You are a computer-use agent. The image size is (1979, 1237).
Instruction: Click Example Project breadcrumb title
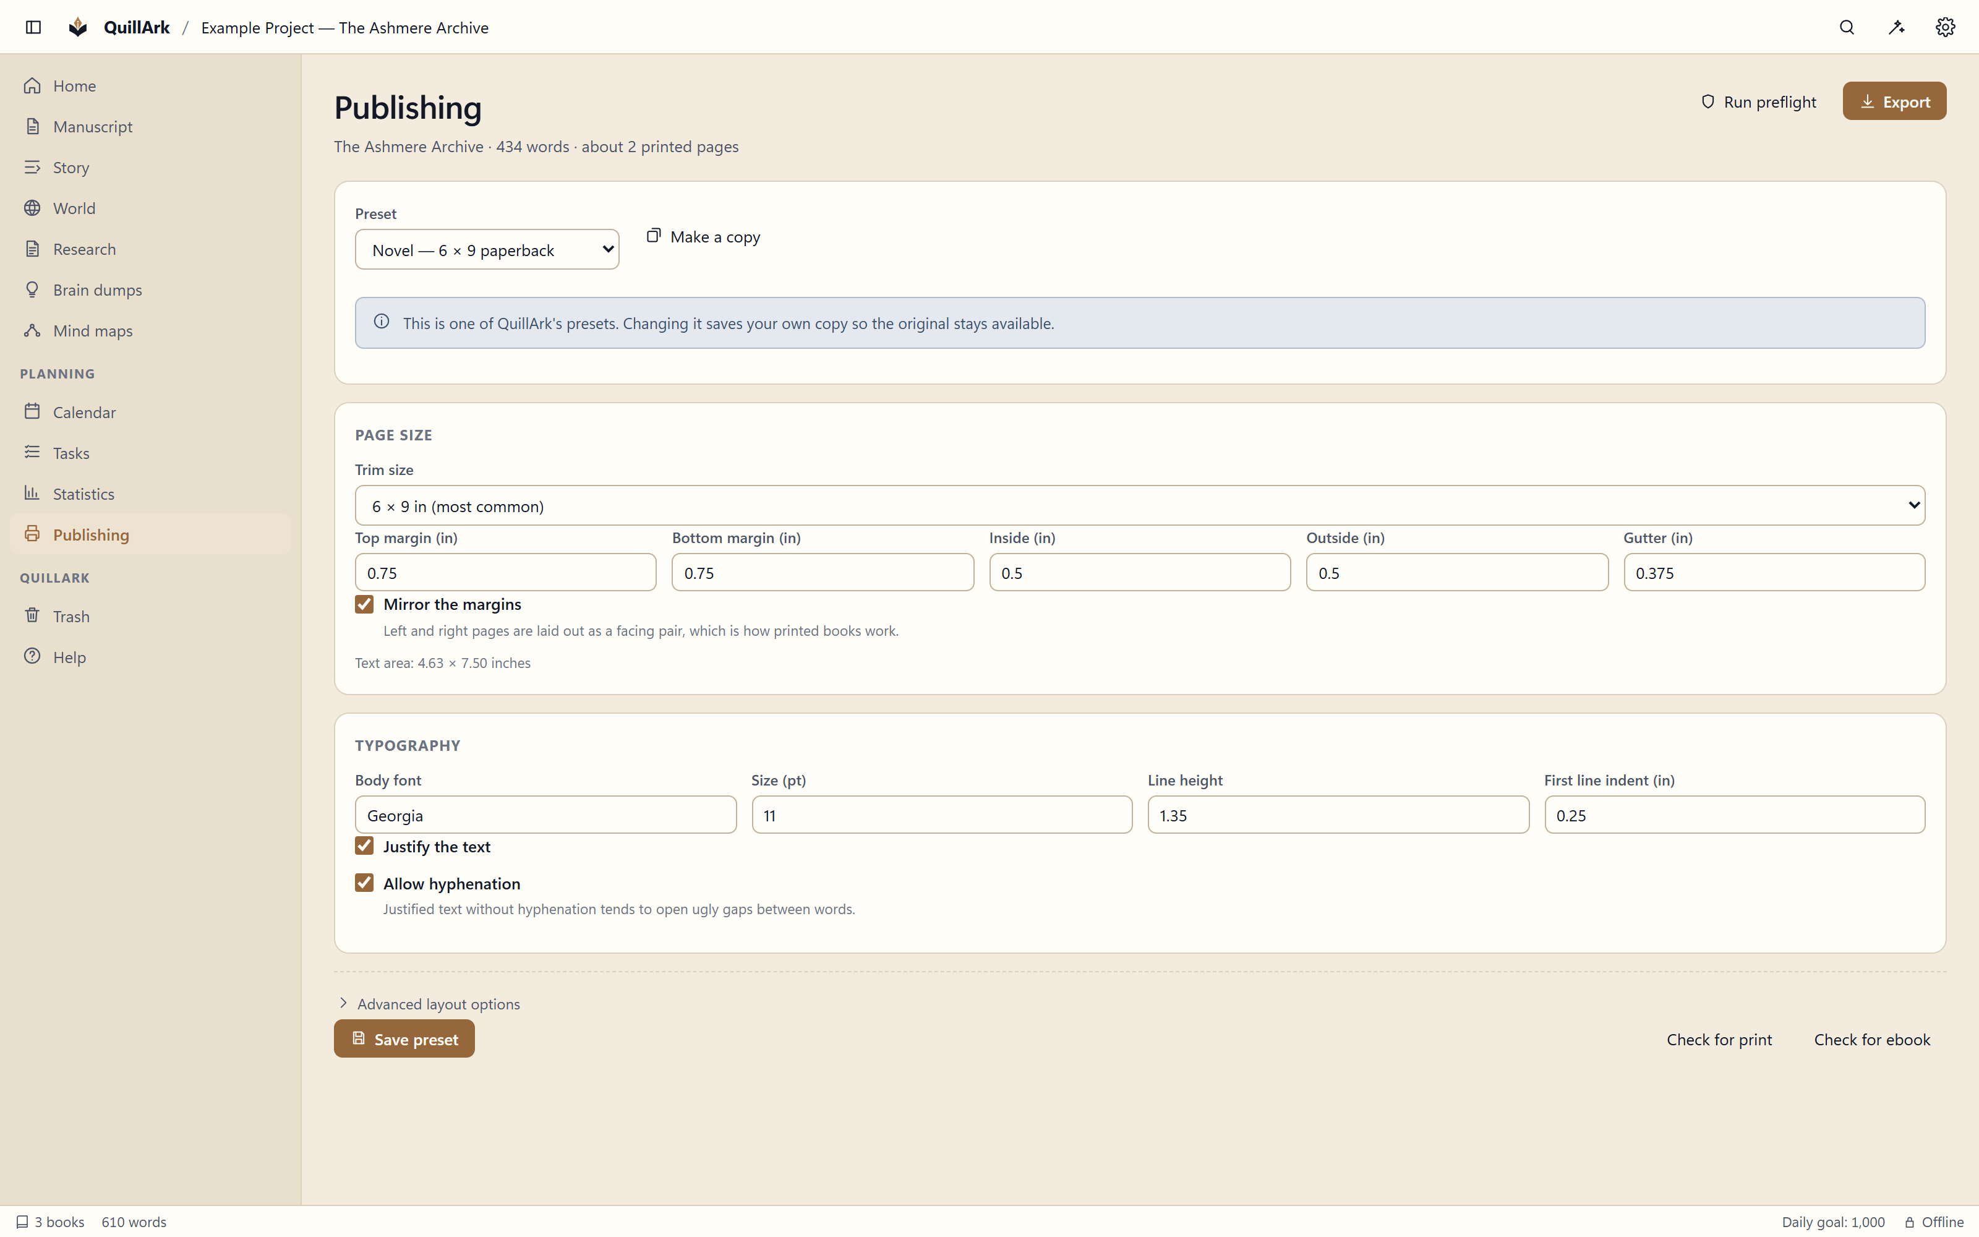344,28
